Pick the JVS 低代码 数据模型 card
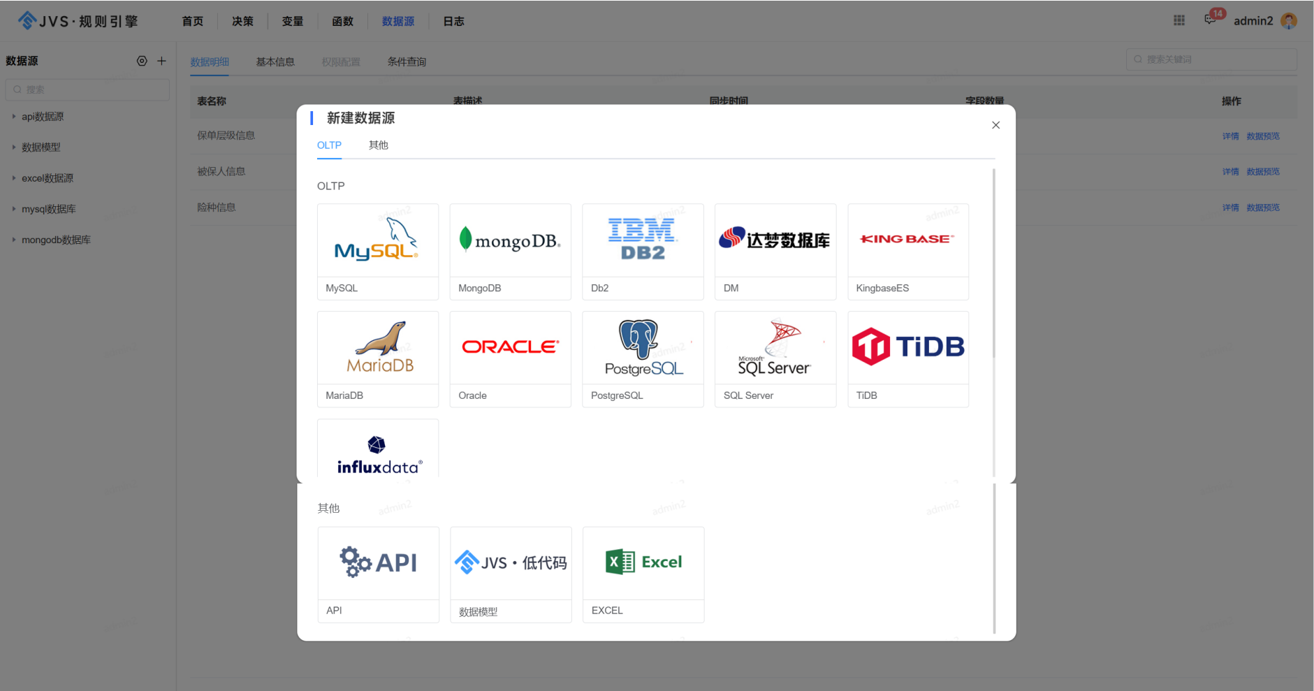This screenshot has height=691, width=1314. coord(511,574)
